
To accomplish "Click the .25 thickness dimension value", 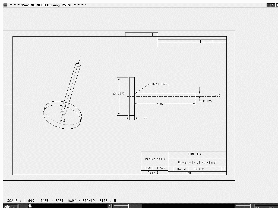I will click(145, 118).
